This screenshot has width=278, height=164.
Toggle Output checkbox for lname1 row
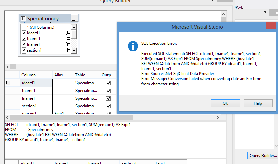(x=108, y=98)
